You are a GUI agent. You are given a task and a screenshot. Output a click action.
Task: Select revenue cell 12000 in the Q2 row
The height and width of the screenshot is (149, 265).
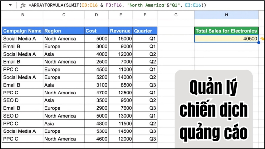pos(121,54)
